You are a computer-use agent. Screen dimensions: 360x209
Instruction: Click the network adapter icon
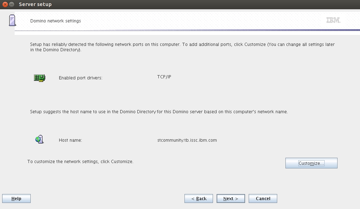coord(39,78)
